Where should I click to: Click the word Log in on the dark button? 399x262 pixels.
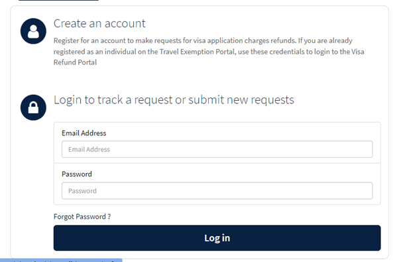217,238
